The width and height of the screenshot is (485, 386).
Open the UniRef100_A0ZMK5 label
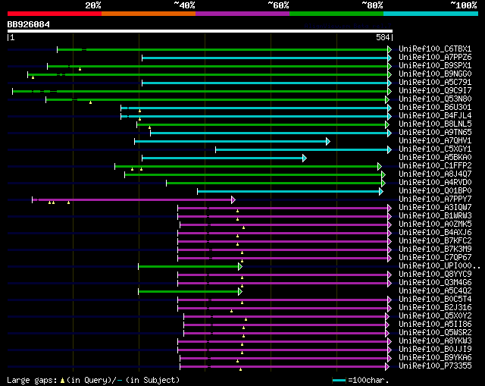[435, 224]
